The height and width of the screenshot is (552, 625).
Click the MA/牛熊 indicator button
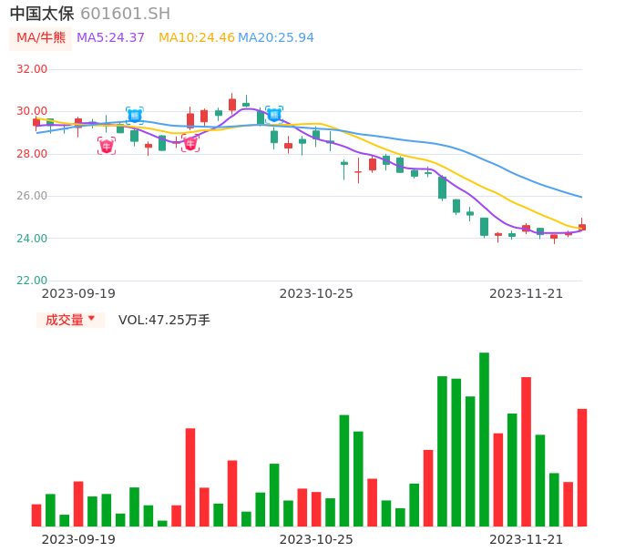[41, 38]
